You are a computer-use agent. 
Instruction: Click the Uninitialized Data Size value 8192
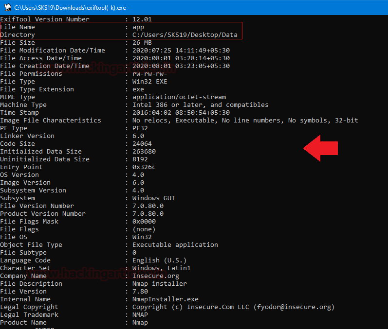click(x=140, y=159)
